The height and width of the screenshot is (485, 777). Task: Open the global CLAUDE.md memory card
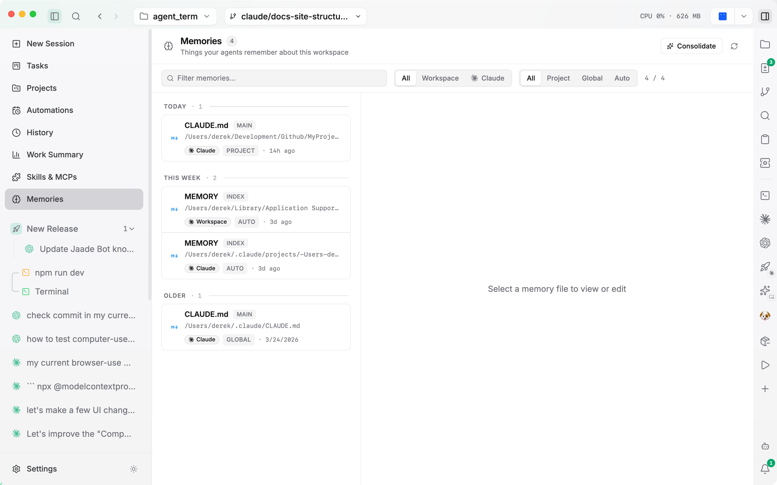click(x=256, y=327)
